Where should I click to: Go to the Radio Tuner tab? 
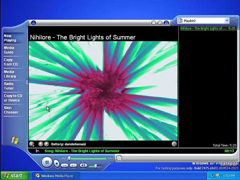pyautogui.click(x=9, y=86)
